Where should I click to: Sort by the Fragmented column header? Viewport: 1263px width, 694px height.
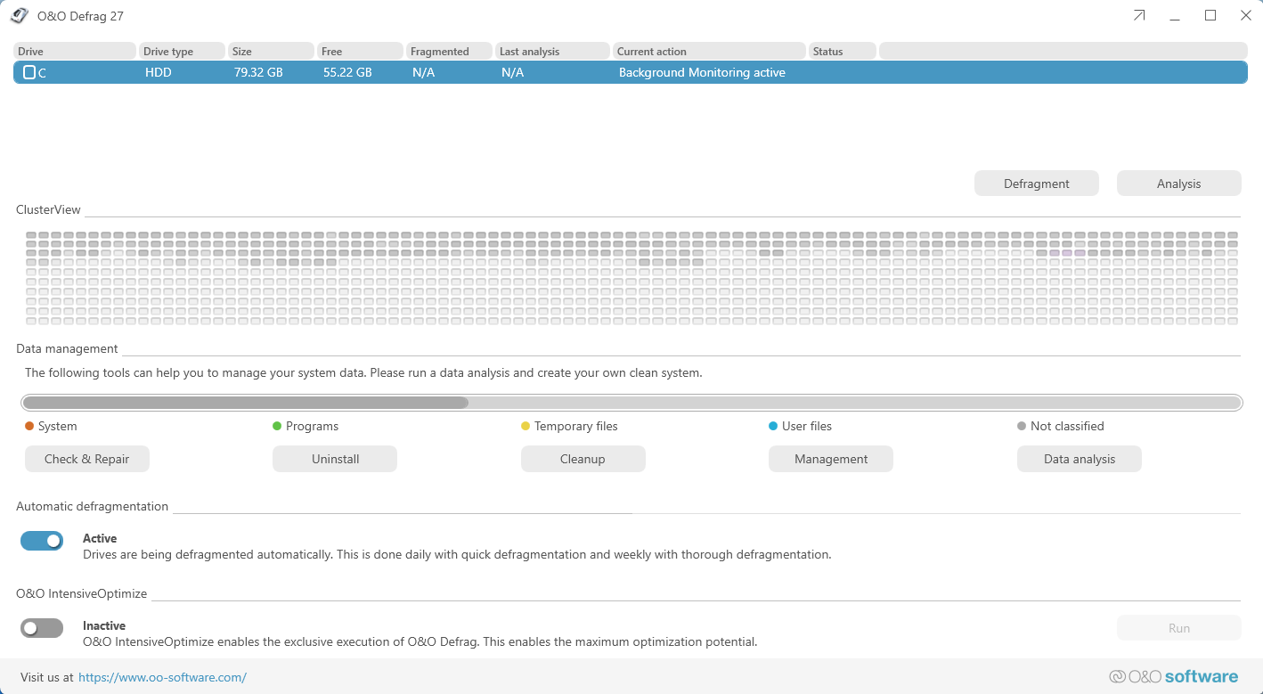pos(449,51)
